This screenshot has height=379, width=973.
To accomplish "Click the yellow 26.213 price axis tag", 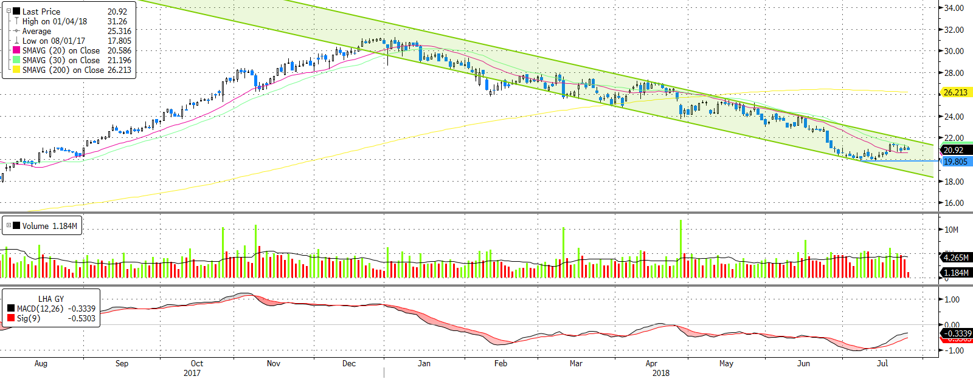I will [956, 92].
